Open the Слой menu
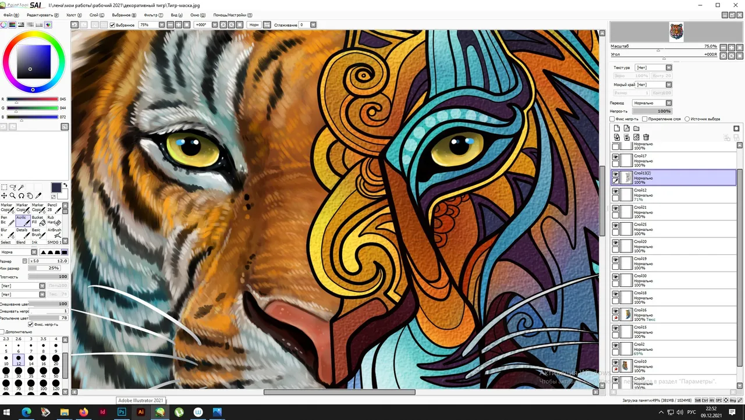This screenshot has height=420, width=745. [97, 15]
